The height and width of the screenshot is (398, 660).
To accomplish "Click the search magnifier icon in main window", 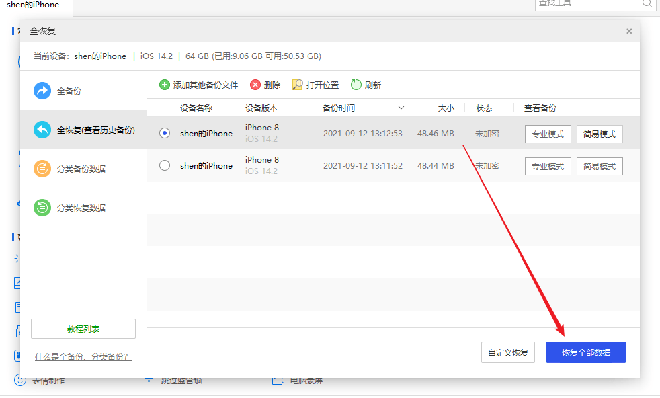I will click(x=647, y=4).
